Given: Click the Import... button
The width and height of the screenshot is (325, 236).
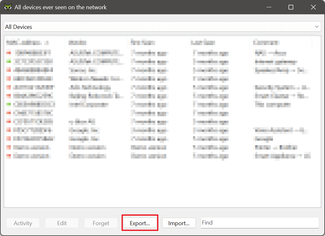Looking at the screenshot, I should coord(179,223).
